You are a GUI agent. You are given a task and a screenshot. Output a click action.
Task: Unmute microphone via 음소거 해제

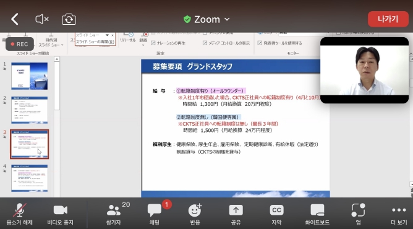point(20,214)
